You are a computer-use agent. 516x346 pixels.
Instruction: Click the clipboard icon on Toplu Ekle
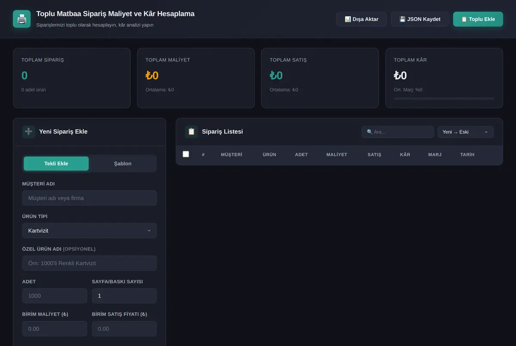464,19
